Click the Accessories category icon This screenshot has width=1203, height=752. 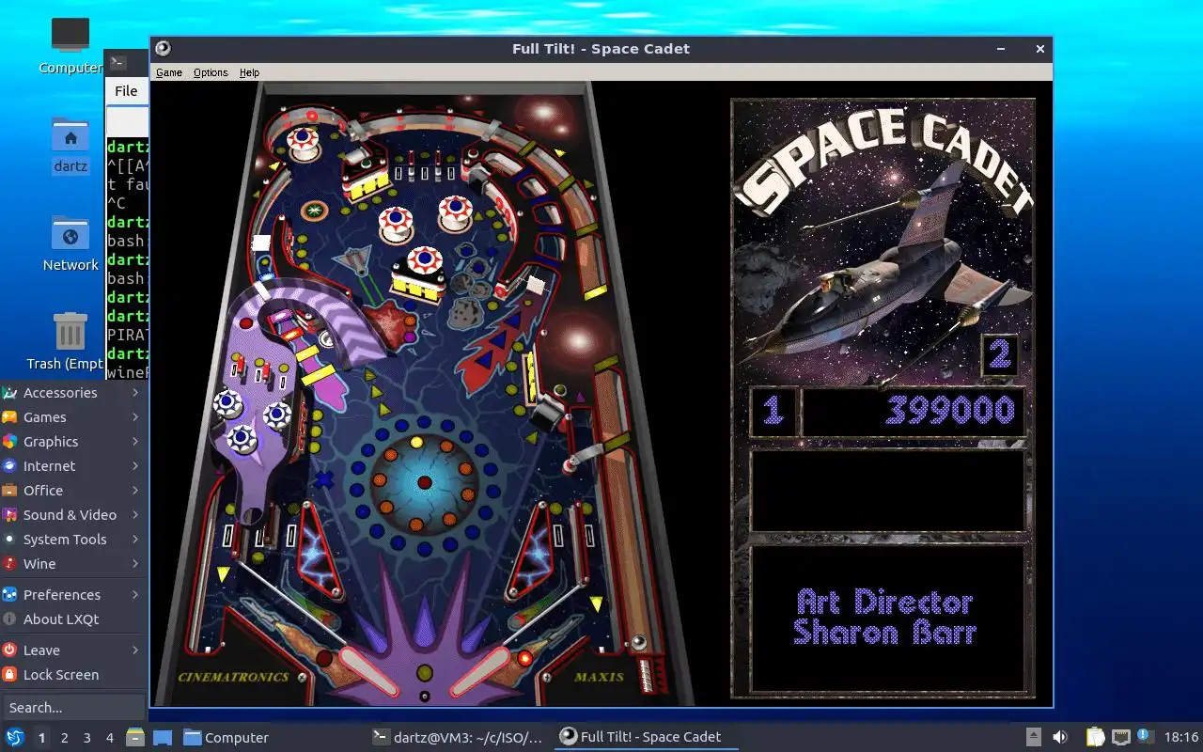coord(9,393)
